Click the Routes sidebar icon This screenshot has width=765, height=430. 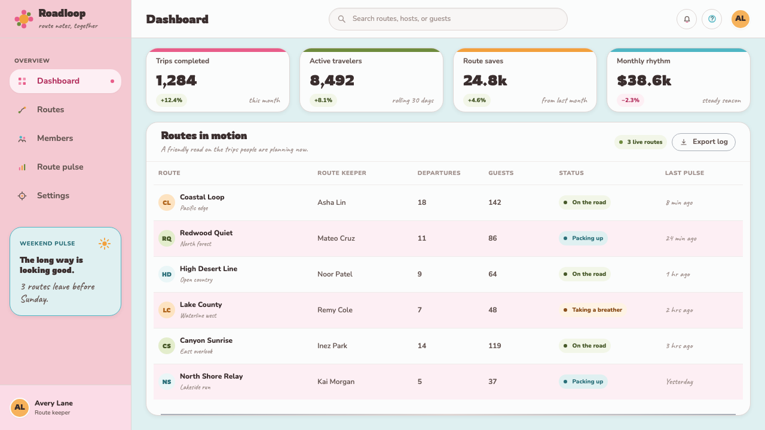point(22,110)
